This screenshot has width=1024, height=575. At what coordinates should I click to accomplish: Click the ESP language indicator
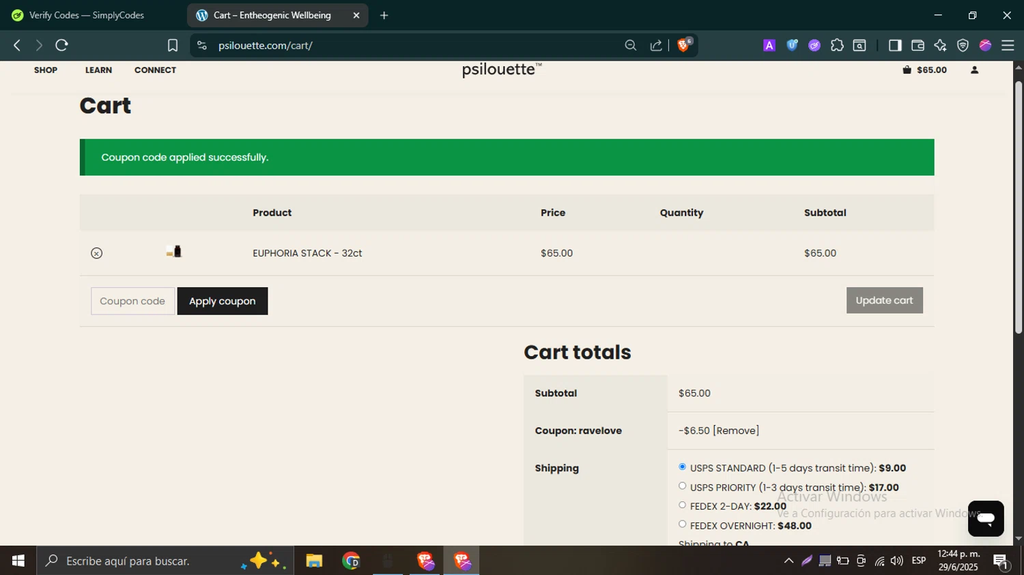[919, 561]
